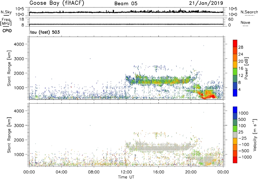The image size is (258, 179).
Task: Click the '08:00' time tick label
Action: pos(94,172)
